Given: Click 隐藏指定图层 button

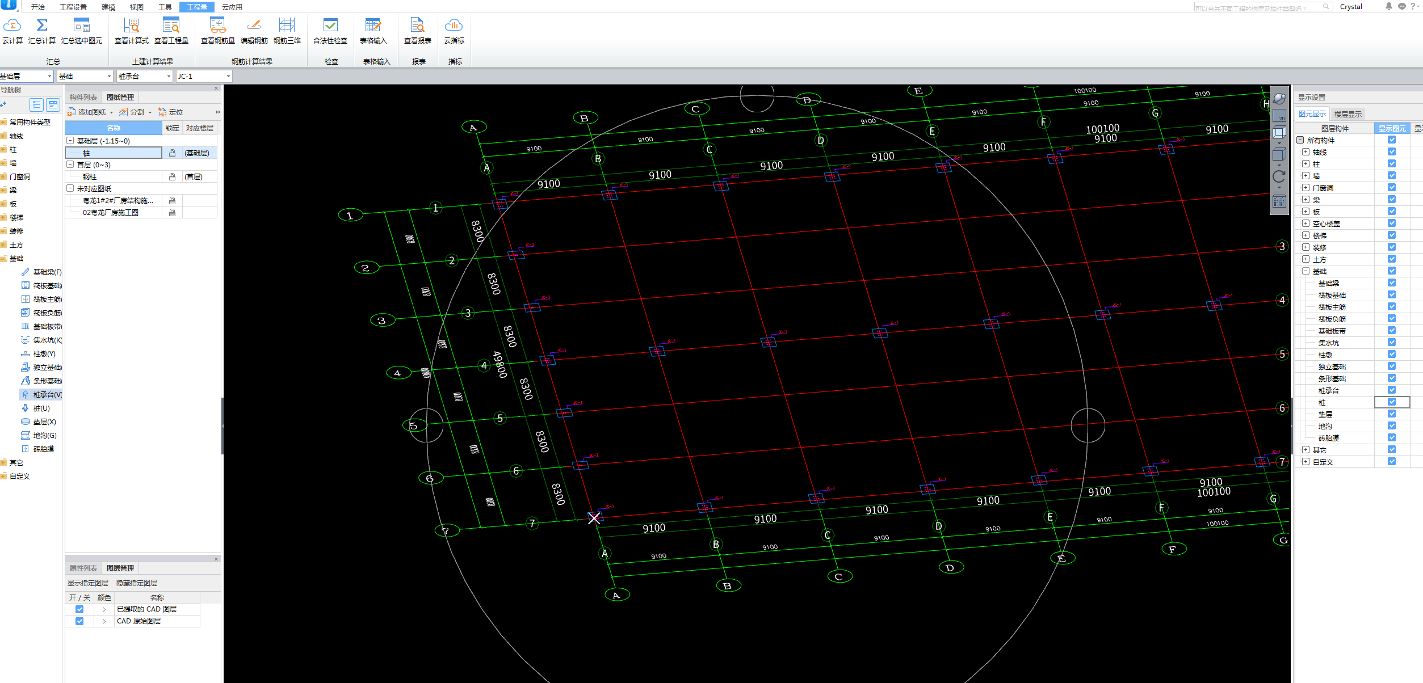Looking at the screenshot, I should click(137, 583).
